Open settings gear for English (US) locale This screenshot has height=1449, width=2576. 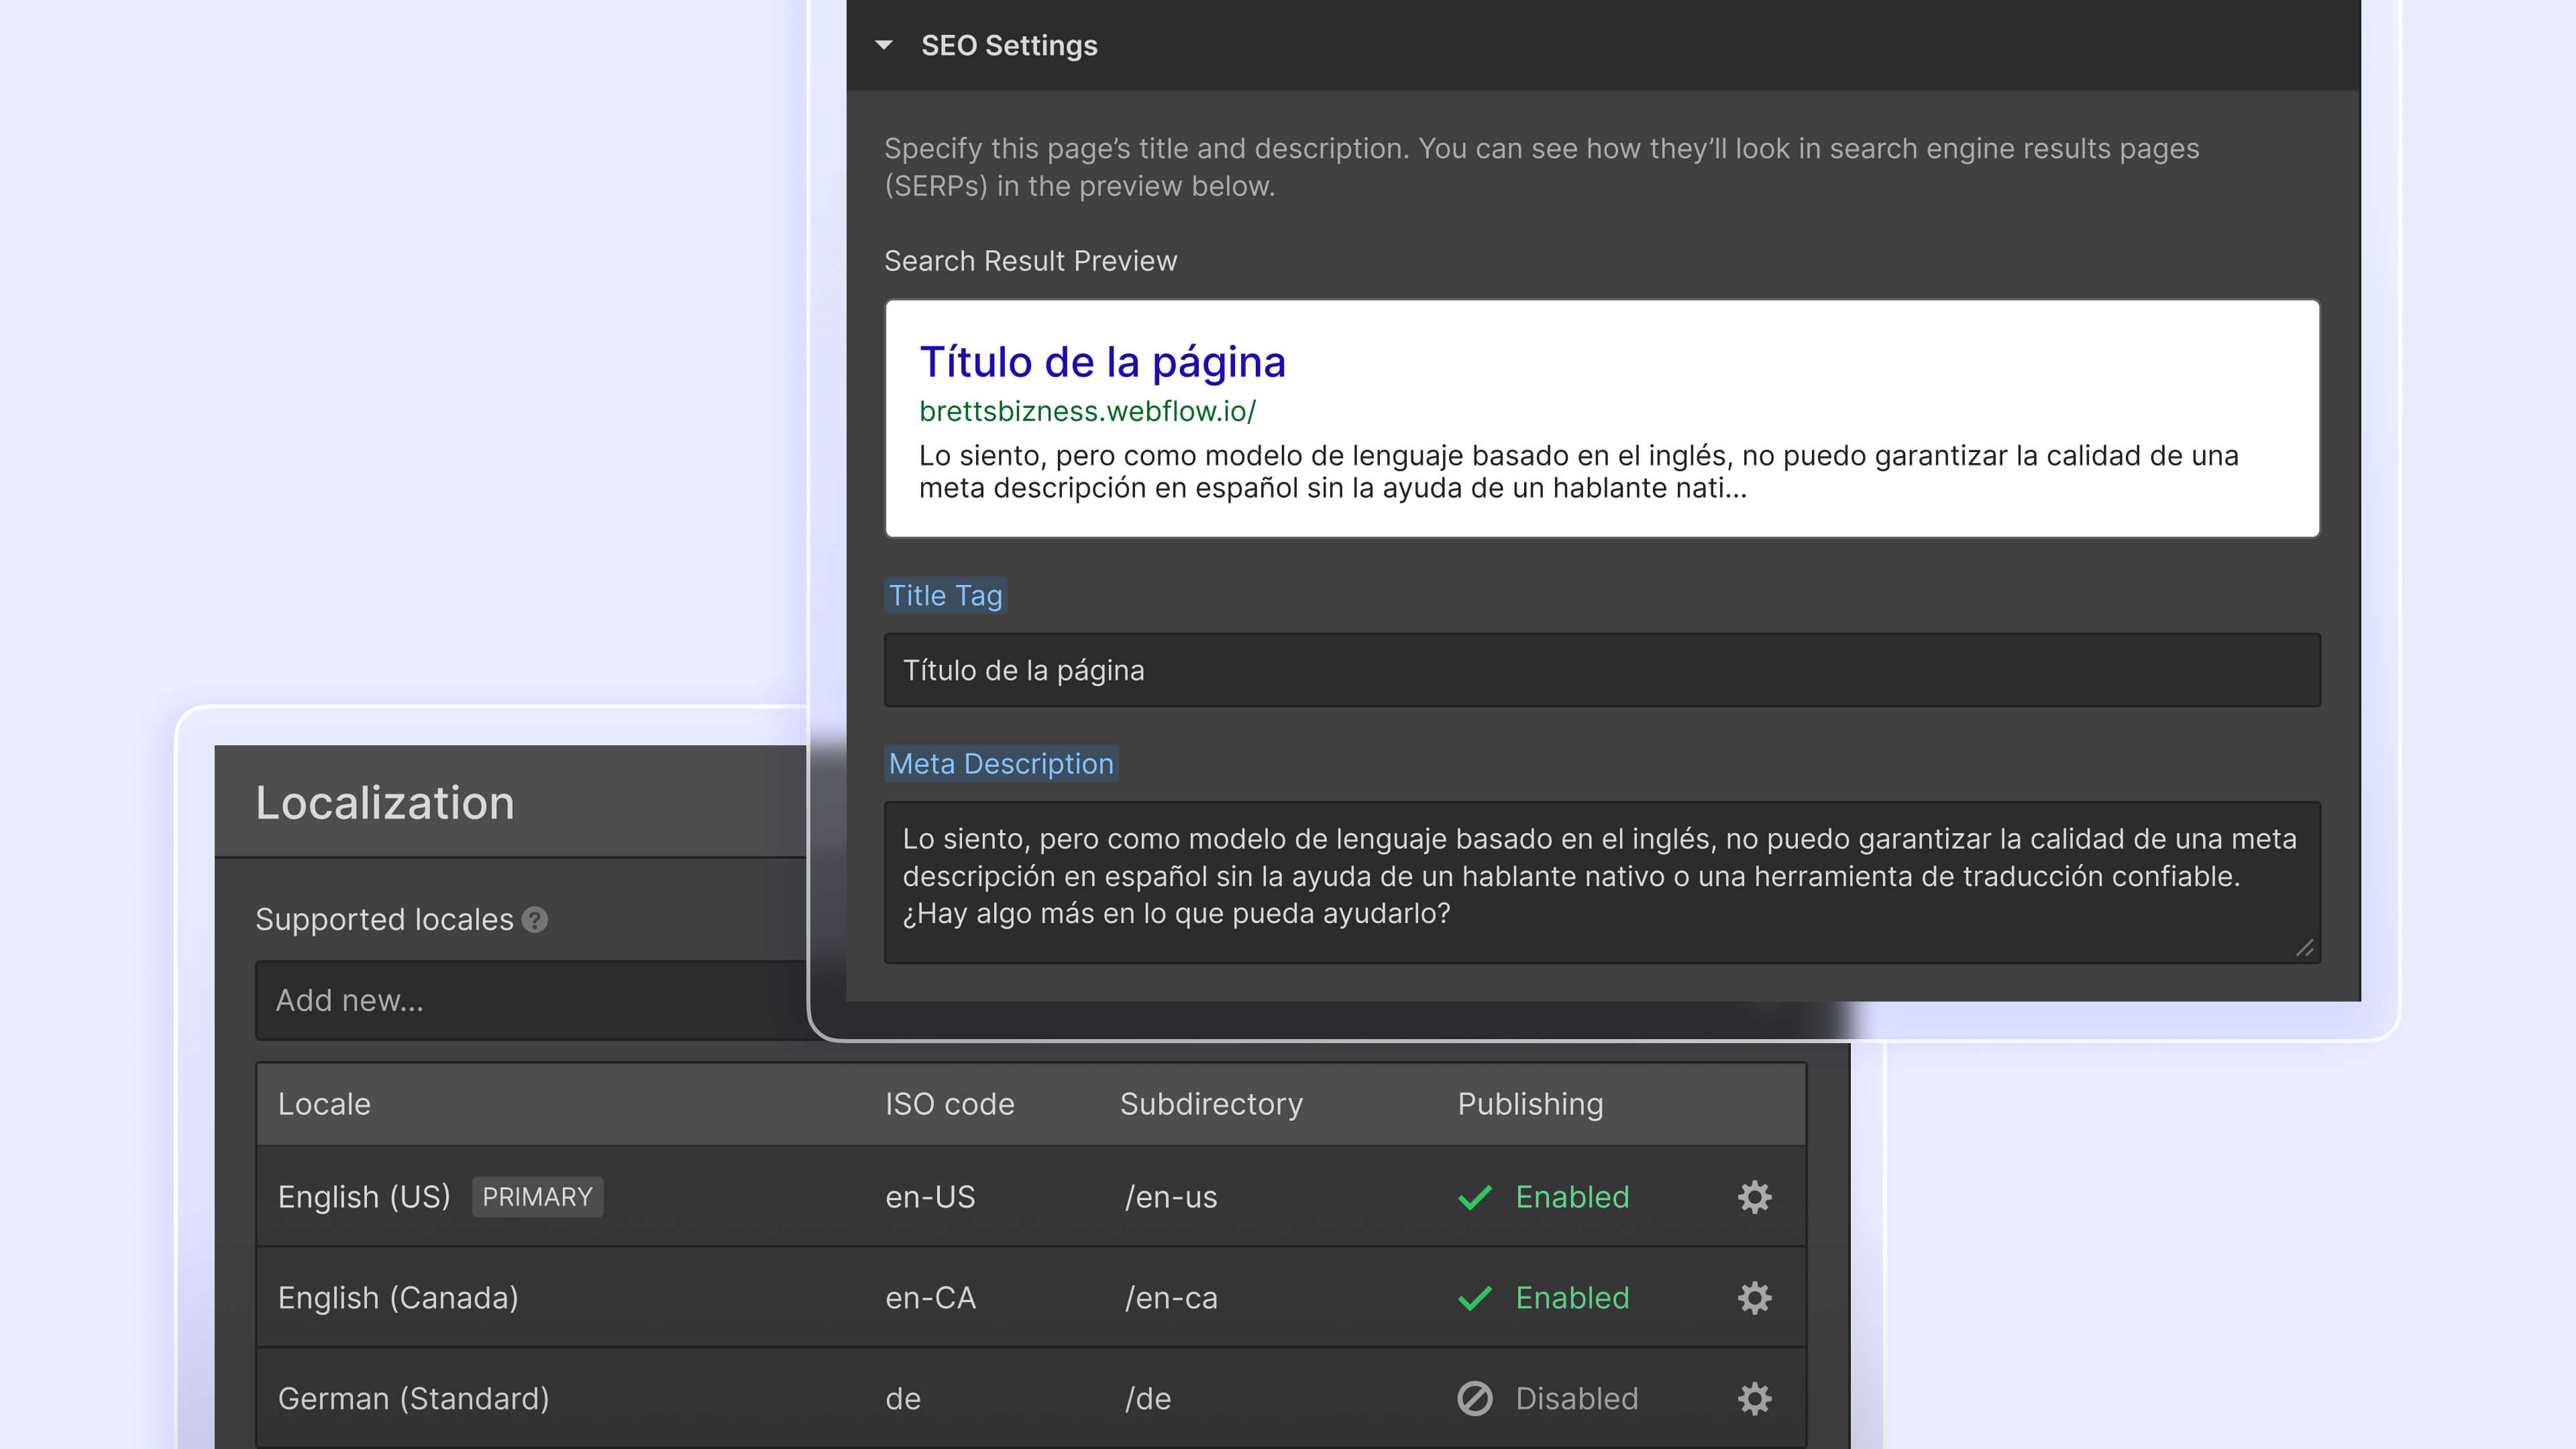click(1754, 1197)
